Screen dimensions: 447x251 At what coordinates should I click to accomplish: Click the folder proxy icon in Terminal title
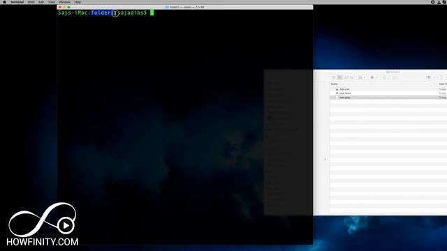click(167, 7)
